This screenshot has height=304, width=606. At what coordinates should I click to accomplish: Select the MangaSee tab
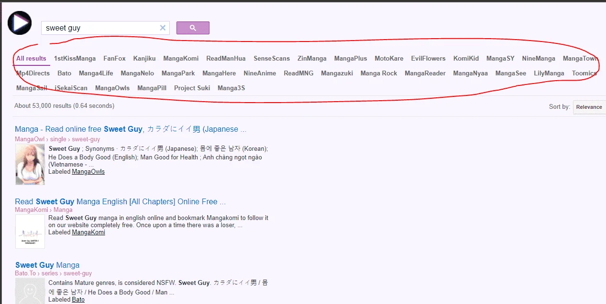pyautogui.click(x=511, y=73)
